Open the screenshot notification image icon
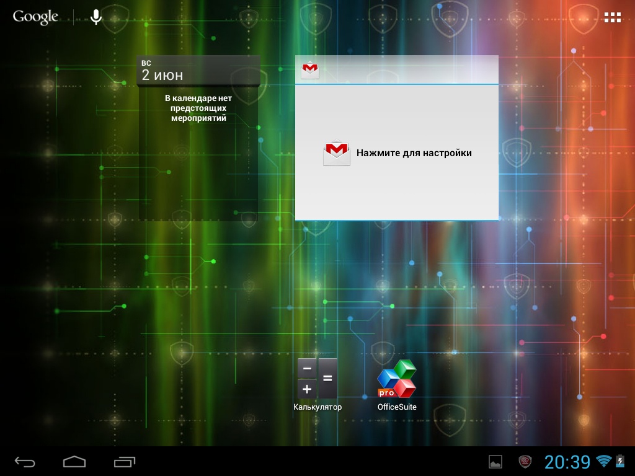 495,462
